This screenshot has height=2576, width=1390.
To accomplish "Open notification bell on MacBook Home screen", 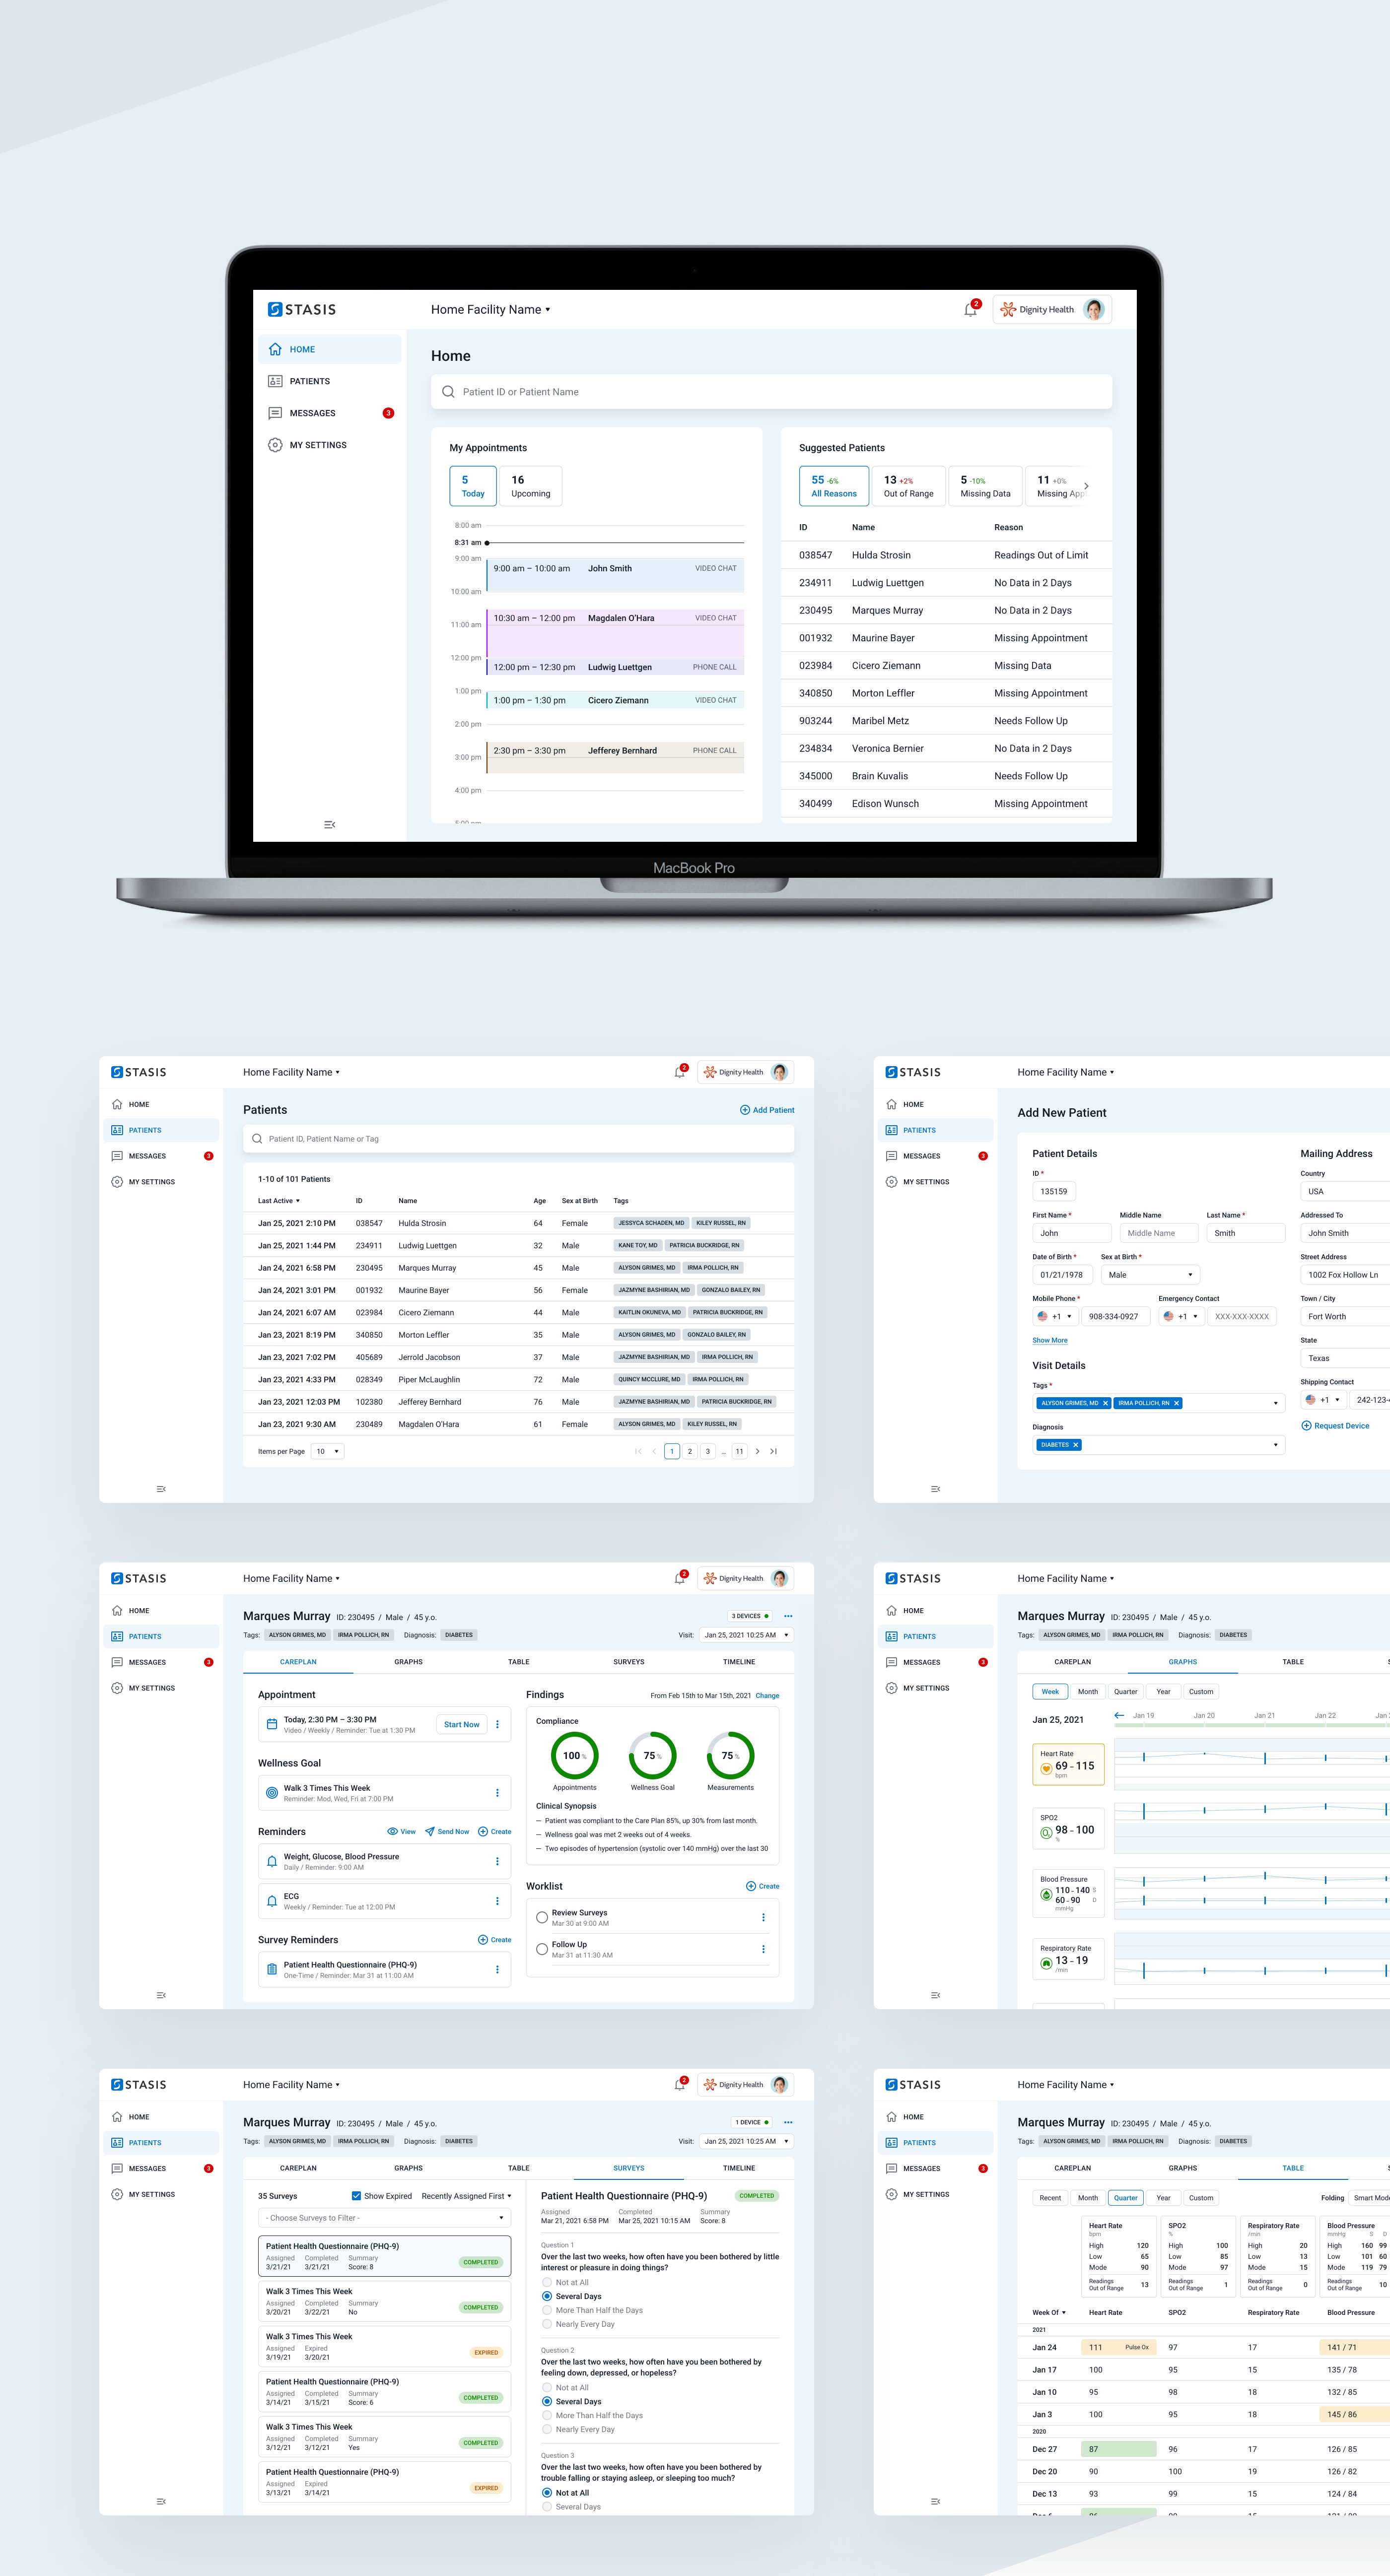I will [x=970, y=310].
